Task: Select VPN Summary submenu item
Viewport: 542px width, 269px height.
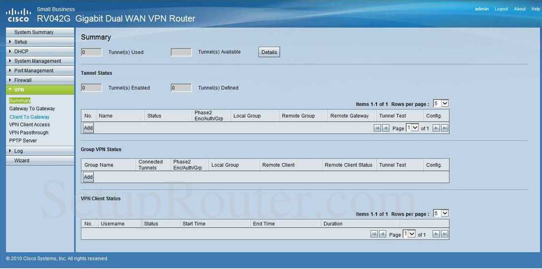Action: click(x=20, y=101)
